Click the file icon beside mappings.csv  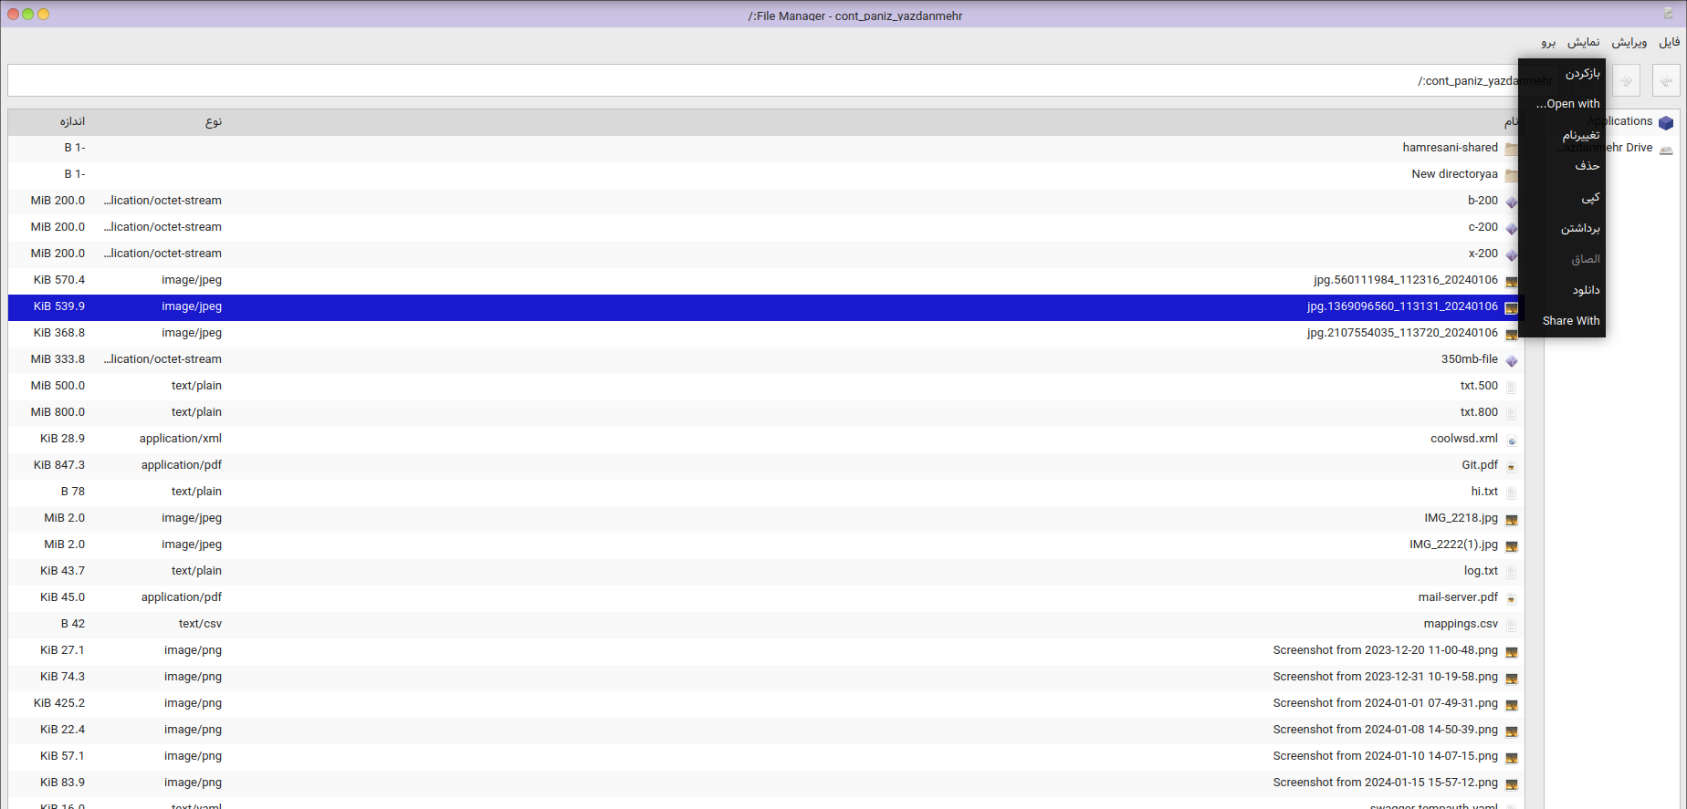pos(1512,625)
